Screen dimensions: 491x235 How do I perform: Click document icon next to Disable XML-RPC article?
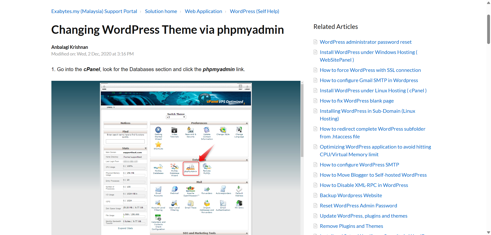pyautogui.click(x=315, y=185)
